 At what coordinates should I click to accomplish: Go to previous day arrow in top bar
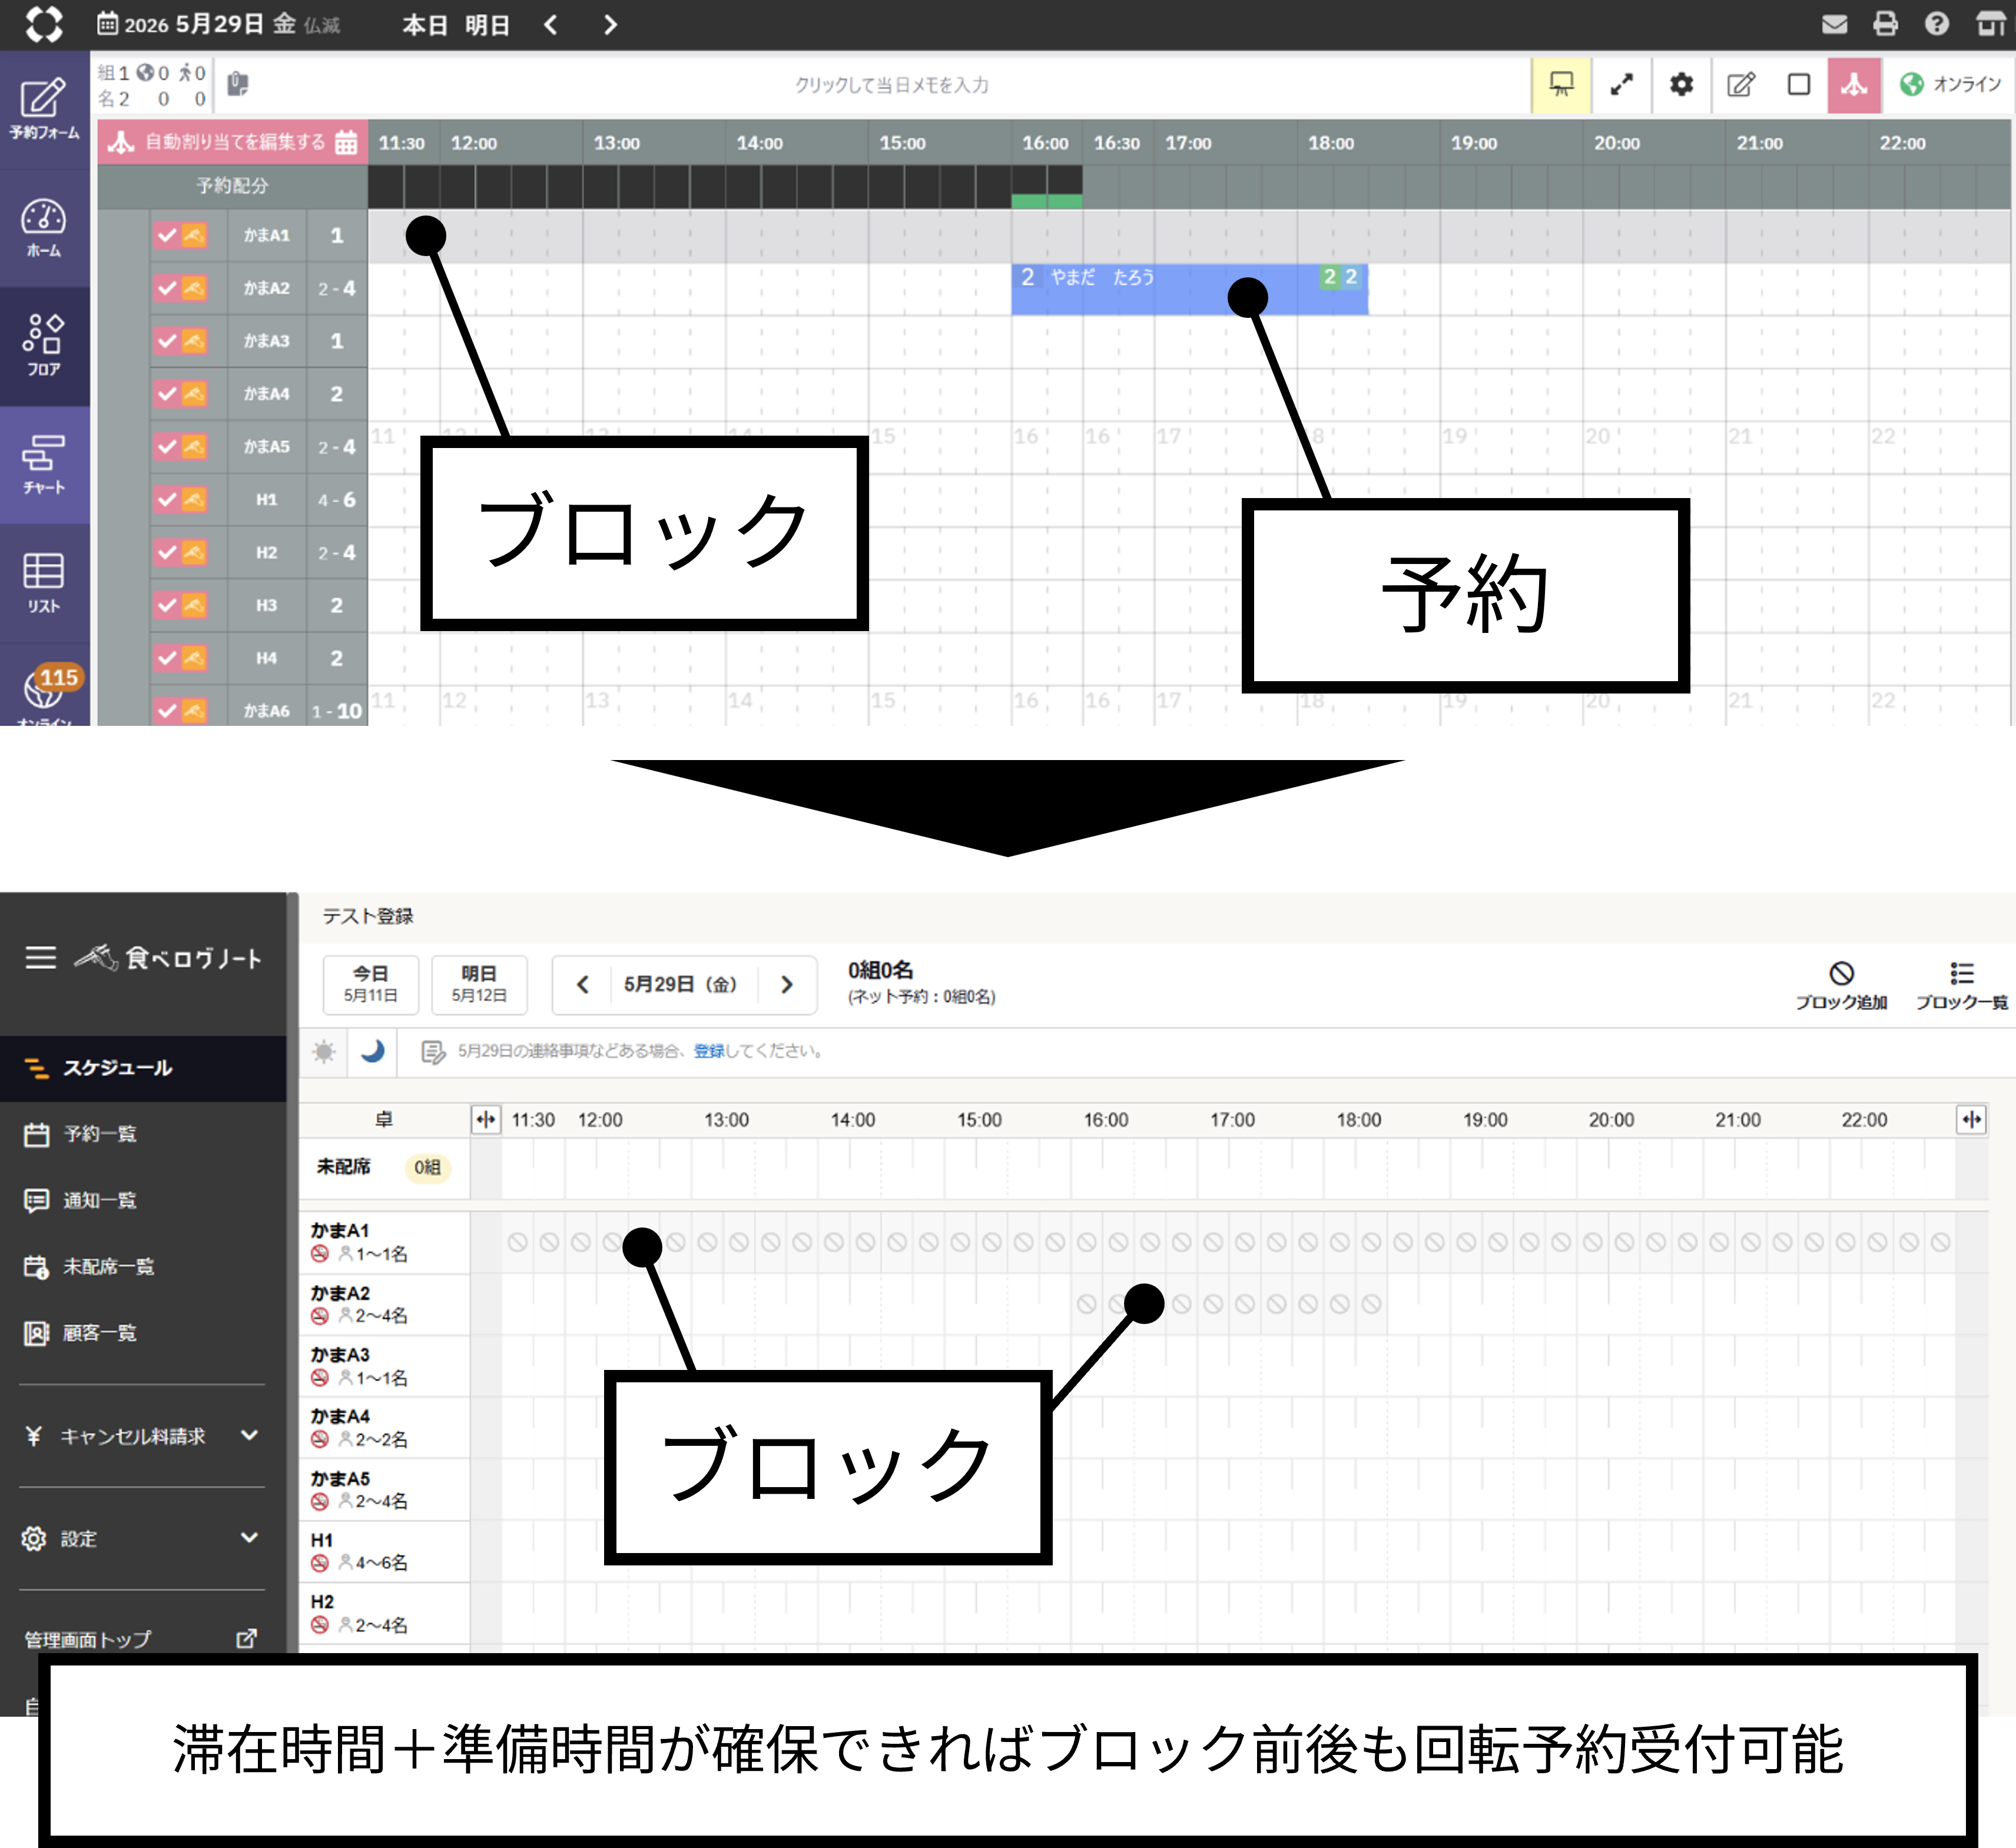(551, 25)
